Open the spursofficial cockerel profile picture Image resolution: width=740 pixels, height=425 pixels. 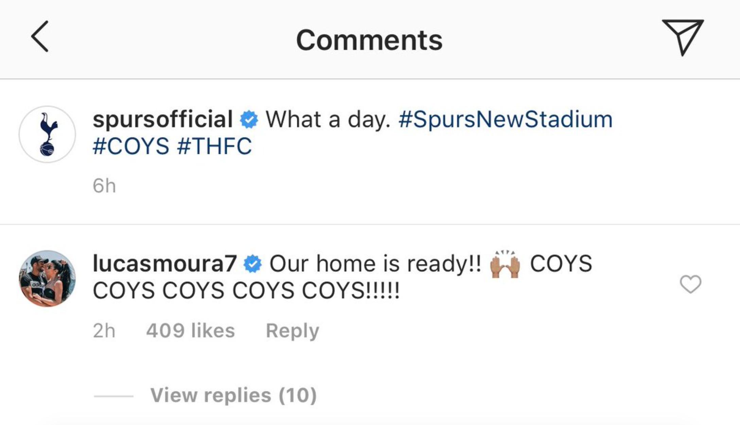[47, 134]
